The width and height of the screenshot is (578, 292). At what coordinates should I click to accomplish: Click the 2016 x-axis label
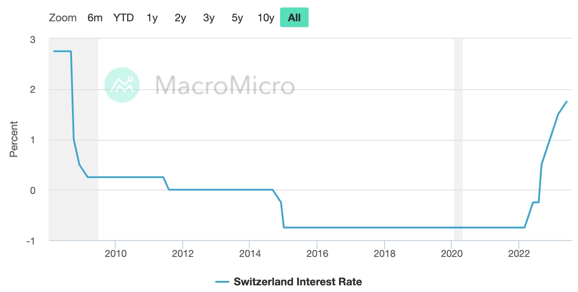click(317, 254)
